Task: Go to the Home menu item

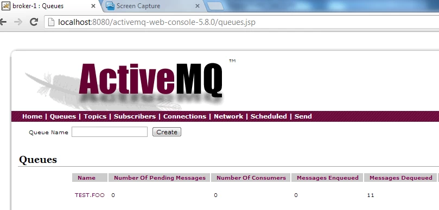Action: (32, 116)
